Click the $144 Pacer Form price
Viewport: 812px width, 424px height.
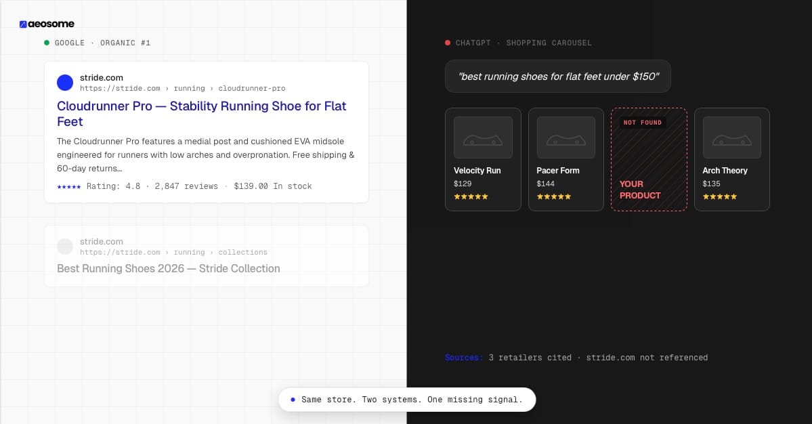[545, 184]
